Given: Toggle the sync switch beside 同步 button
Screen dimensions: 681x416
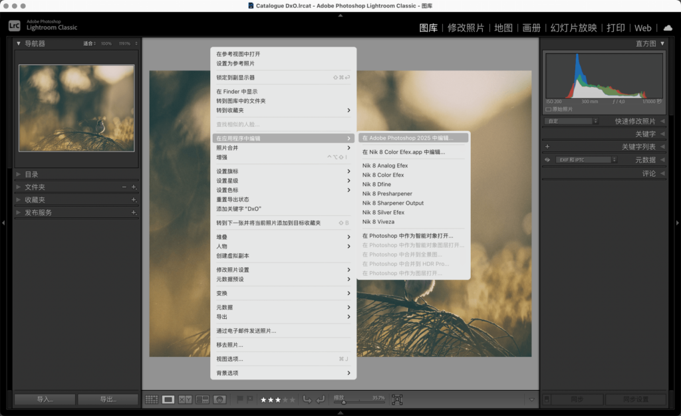Looking at the screenshot, I should point(547,399).
